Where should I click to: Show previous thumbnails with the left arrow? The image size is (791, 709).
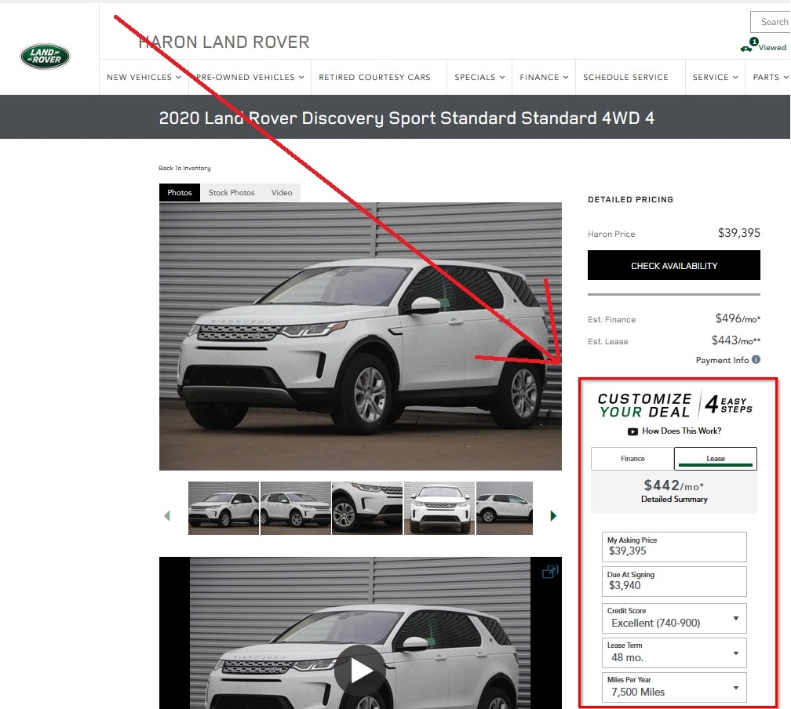167,516
